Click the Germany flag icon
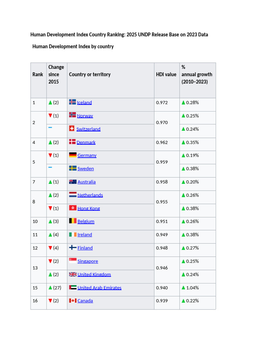The height and width of the screenshot is (346, 259). click(73, 155)
